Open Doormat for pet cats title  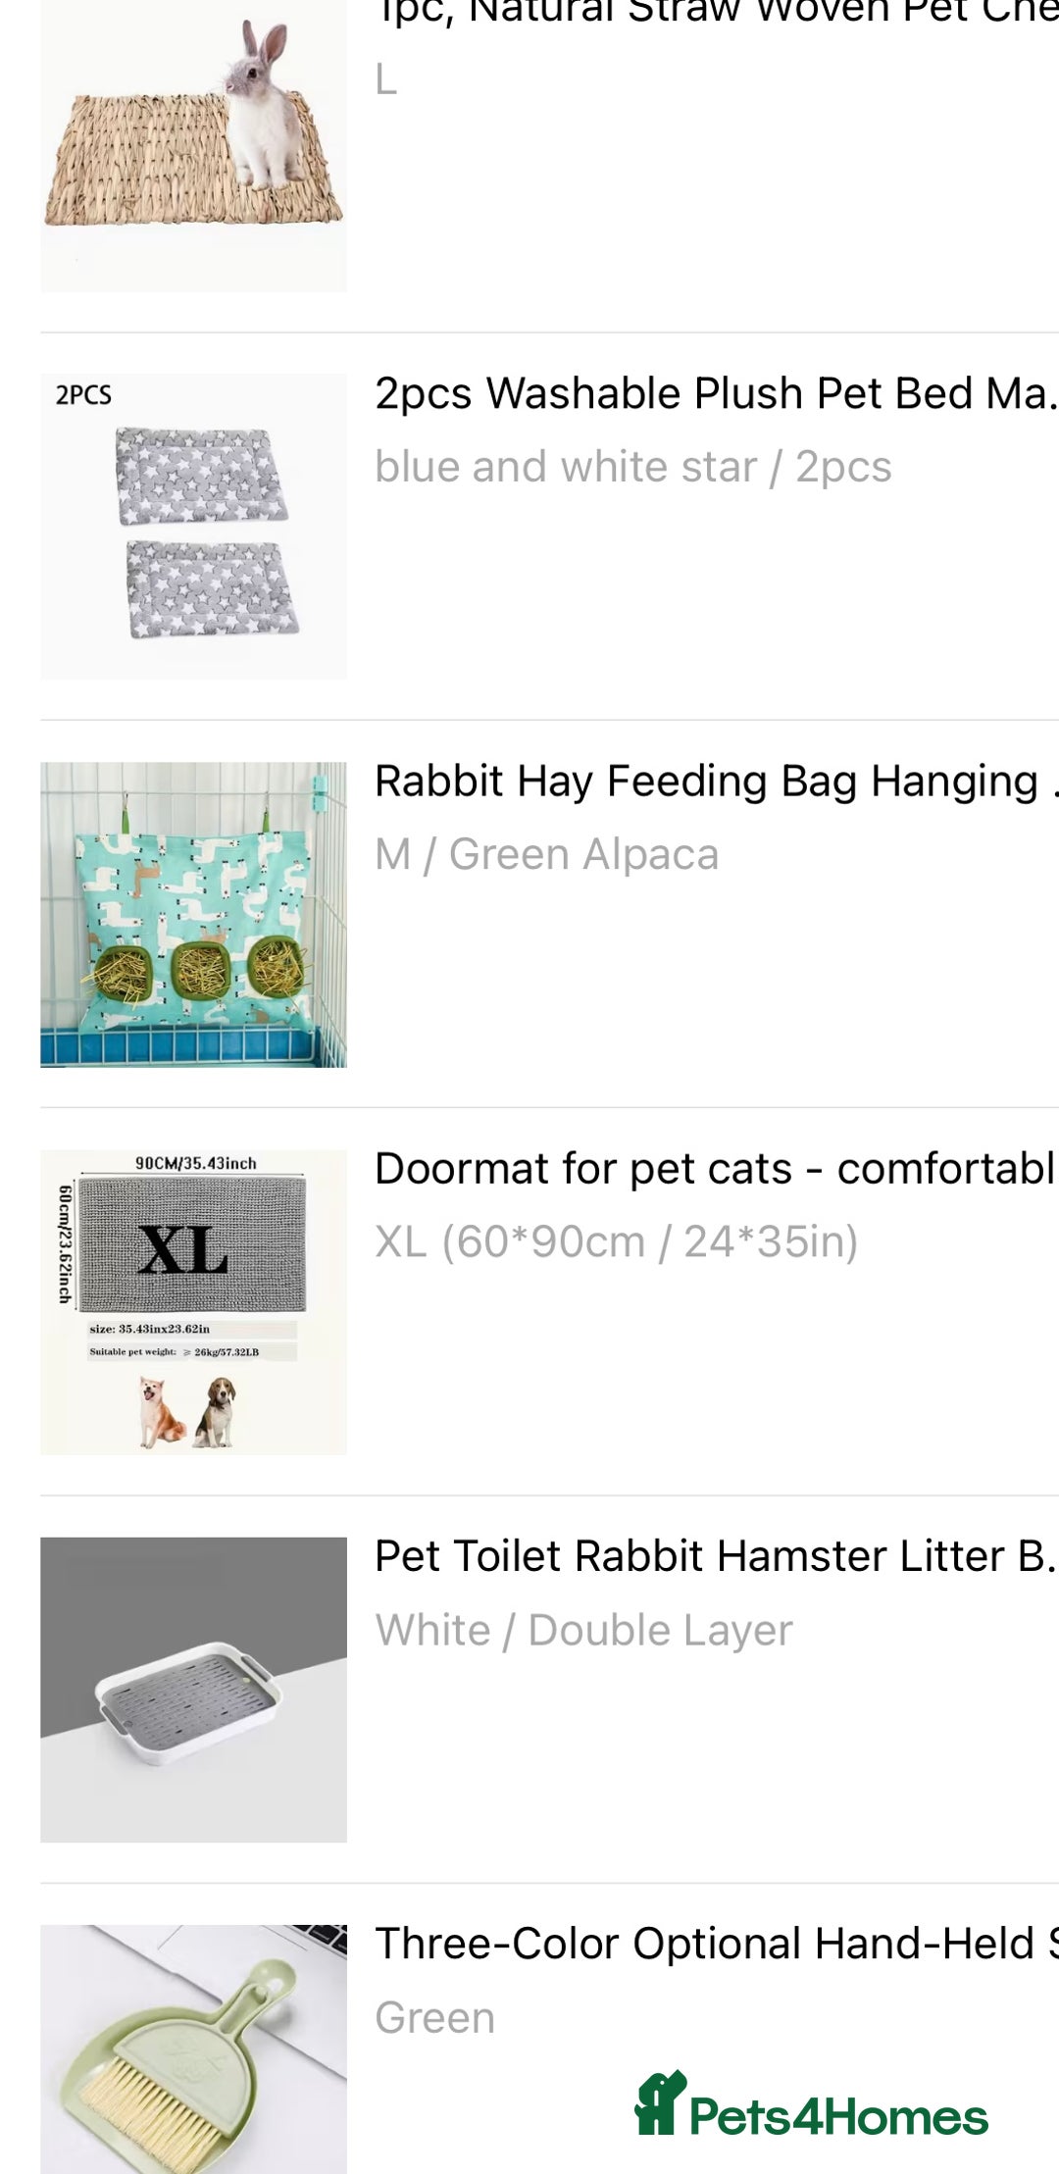716,1169
